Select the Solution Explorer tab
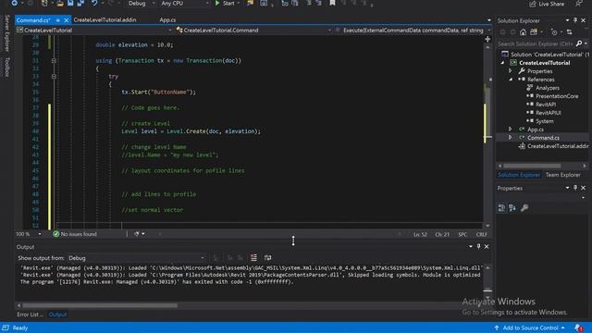592x333 pixels. coord(519,175)
